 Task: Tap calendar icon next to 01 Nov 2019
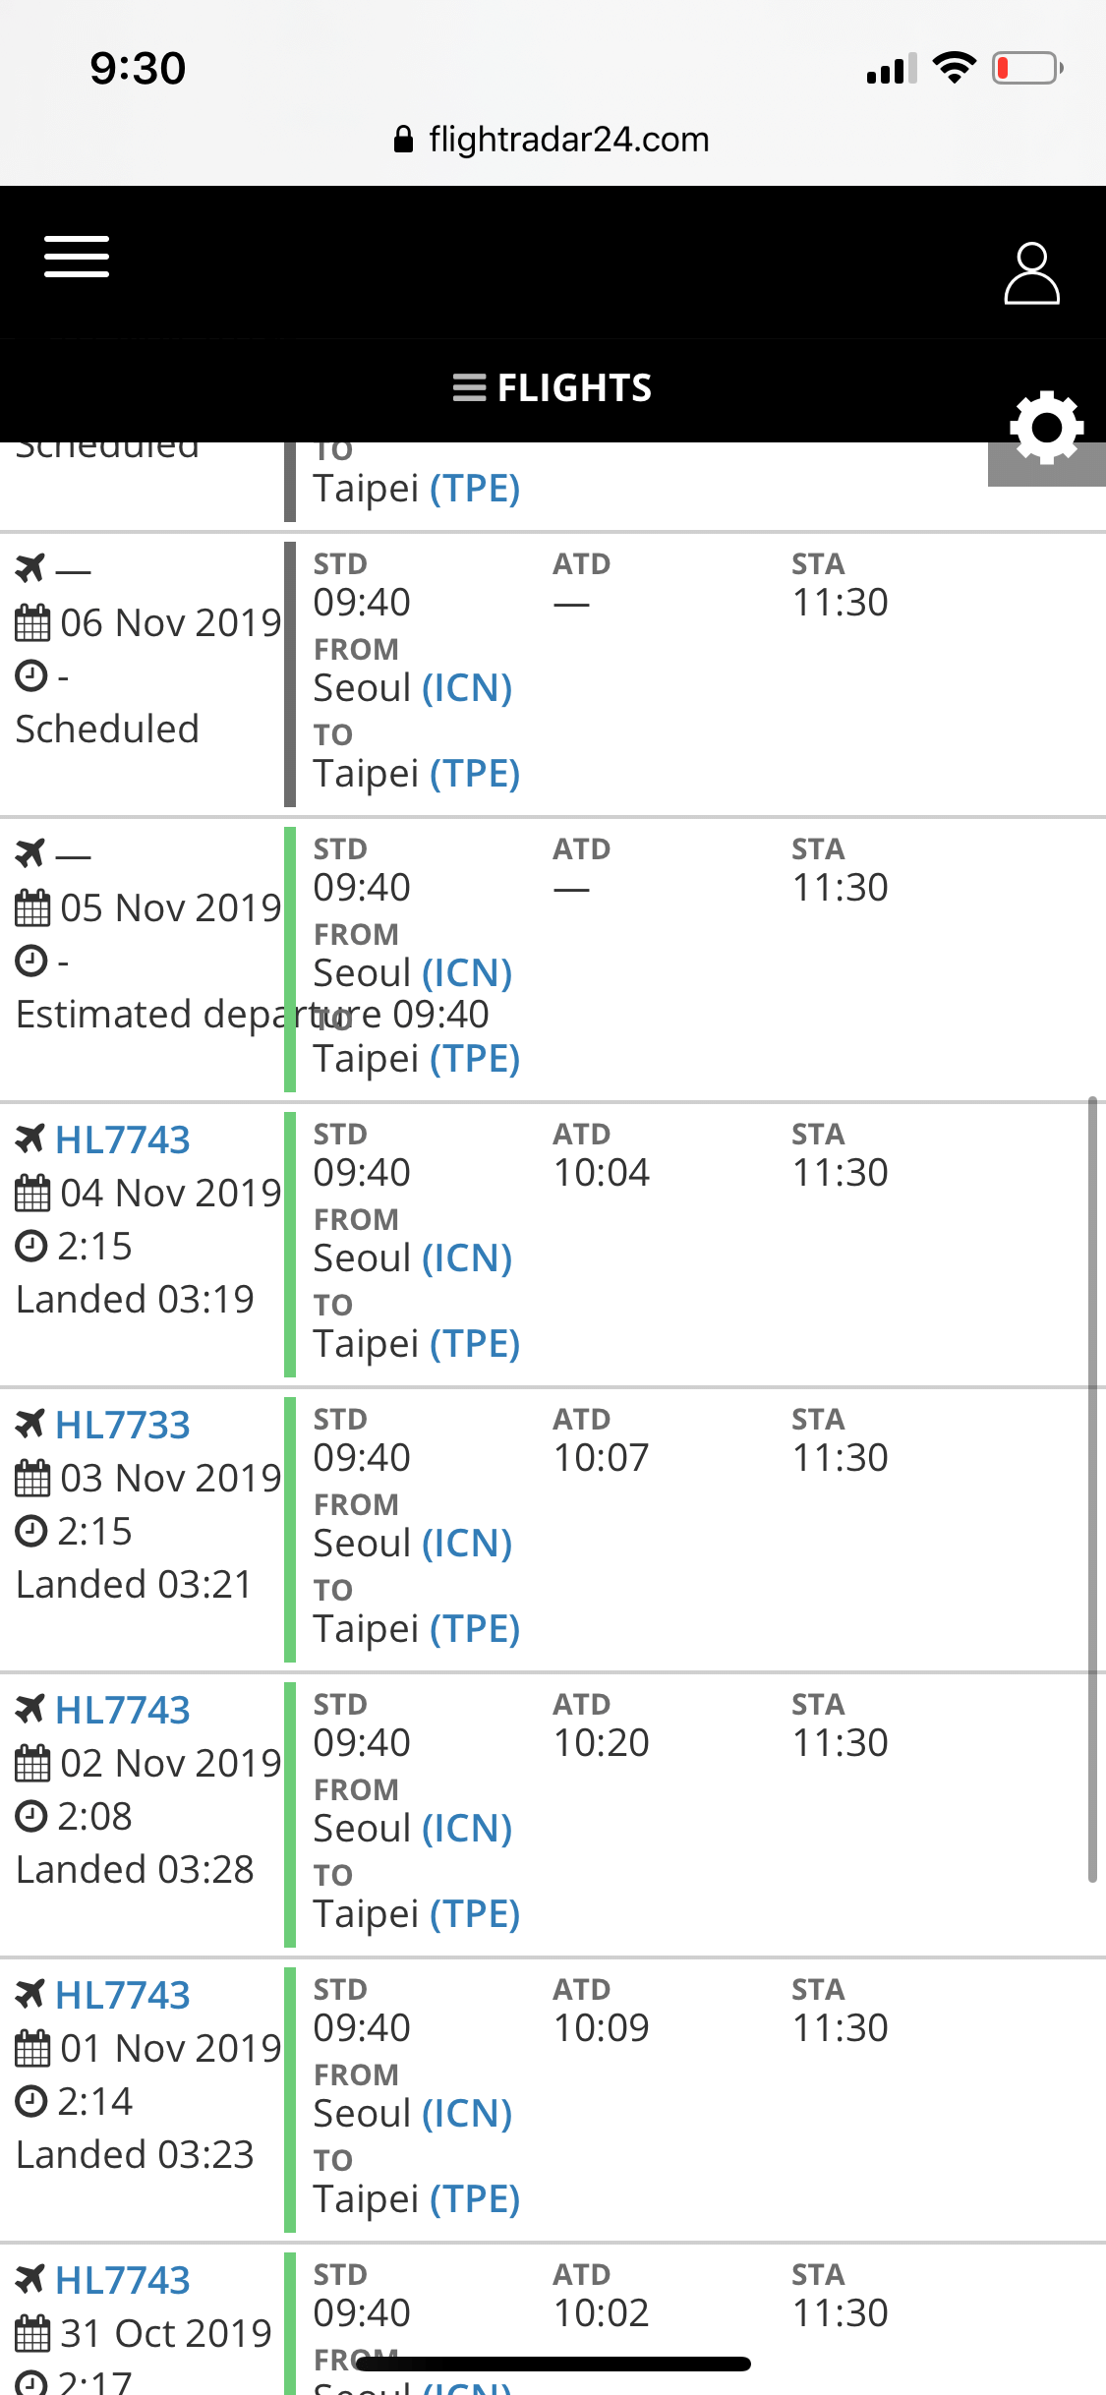pos(32,2049)
